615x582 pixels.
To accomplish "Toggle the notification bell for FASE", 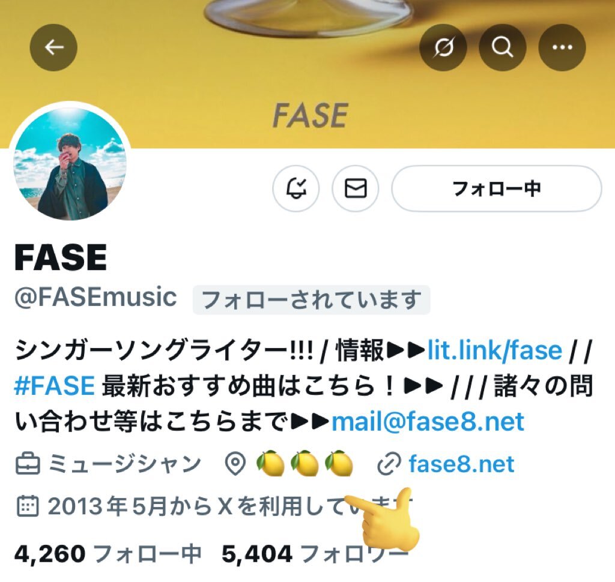I will click(296, 188).
